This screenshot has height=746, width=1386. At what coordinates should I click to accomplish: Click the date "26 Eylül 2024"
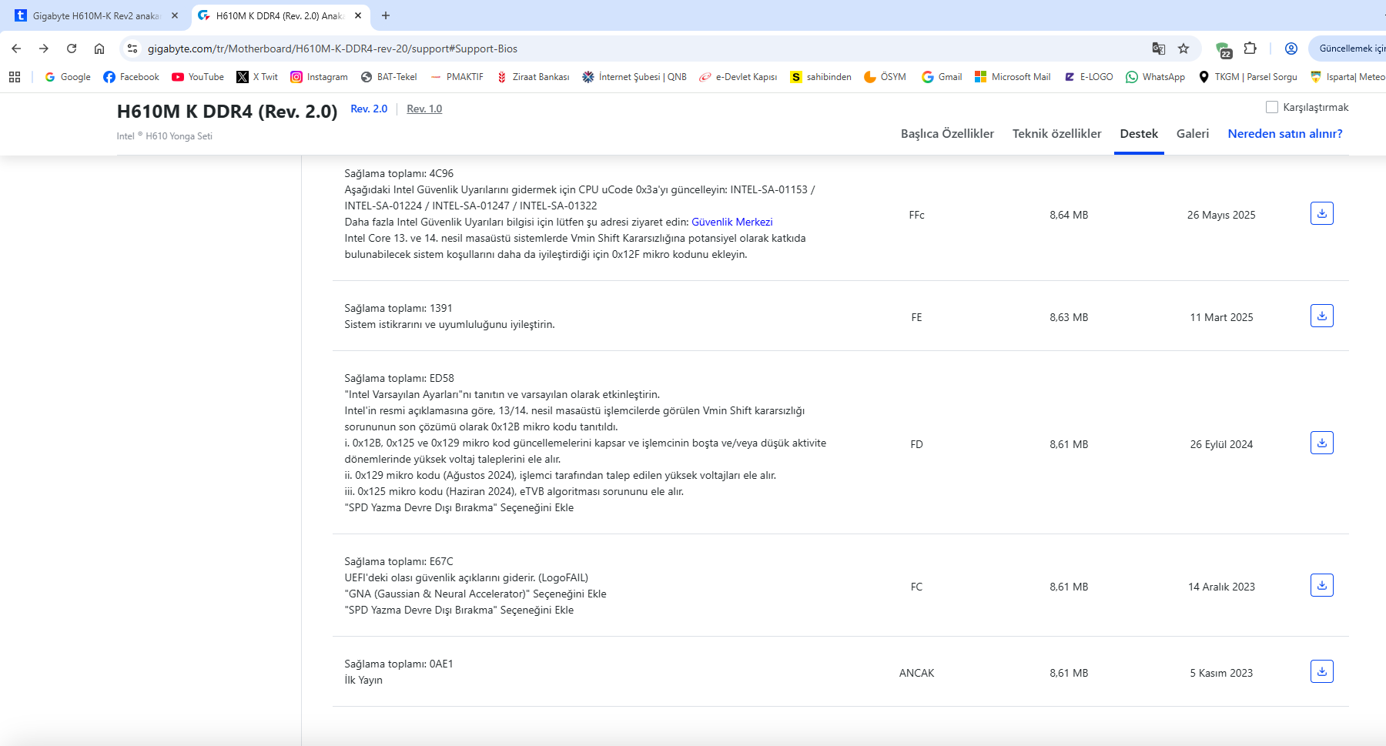coord(1221,444)
